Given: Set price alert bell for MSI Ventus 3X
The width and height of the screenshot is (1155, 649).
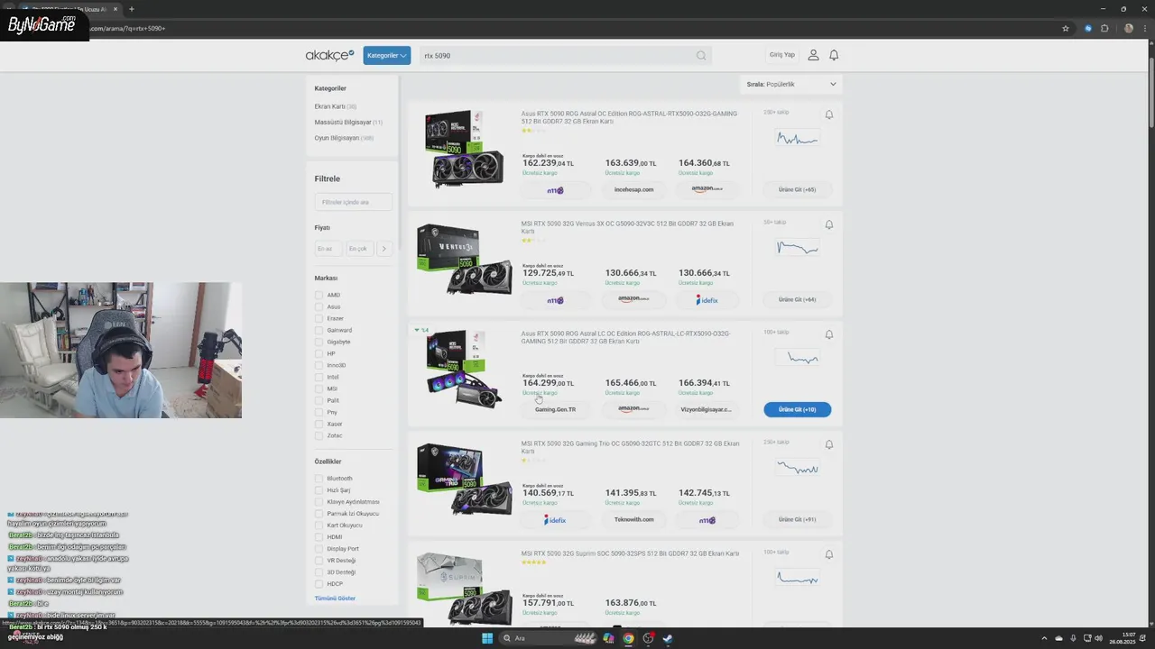Looking at the screenshot, I should tap(829, 224).
